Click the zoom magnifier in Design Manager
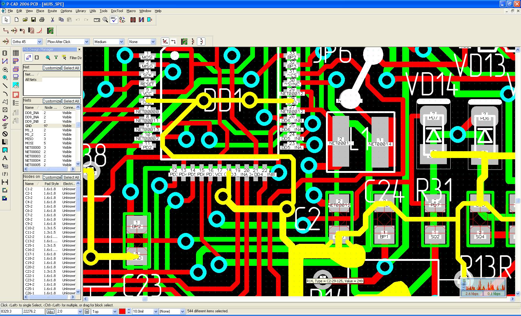 click(48, 58)
